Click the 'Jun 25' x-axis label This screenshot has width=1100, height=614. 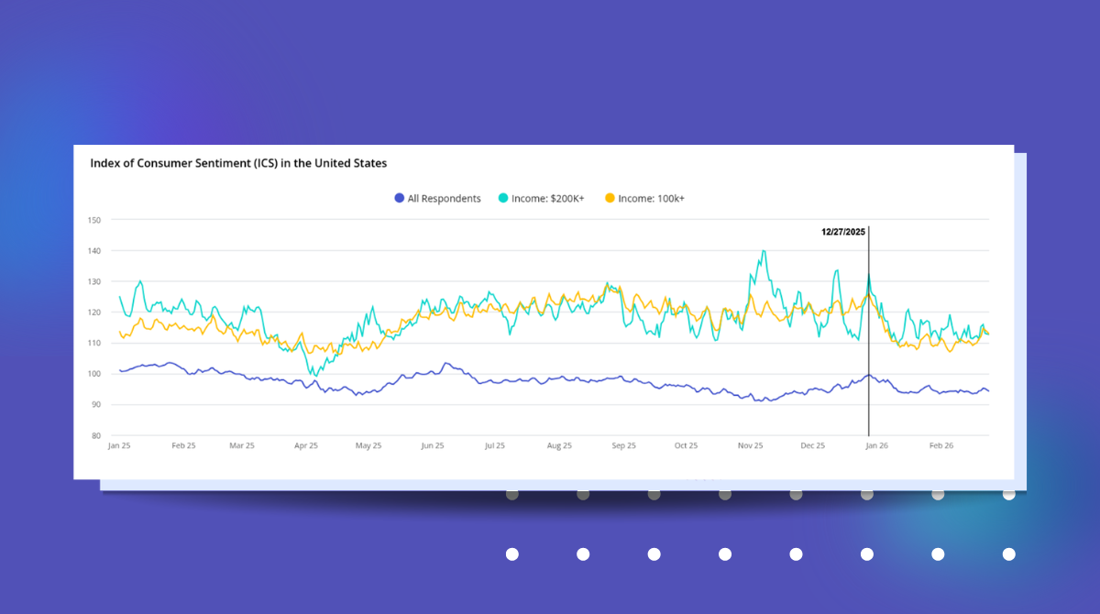pyautogui.click(x=433, y=445)
